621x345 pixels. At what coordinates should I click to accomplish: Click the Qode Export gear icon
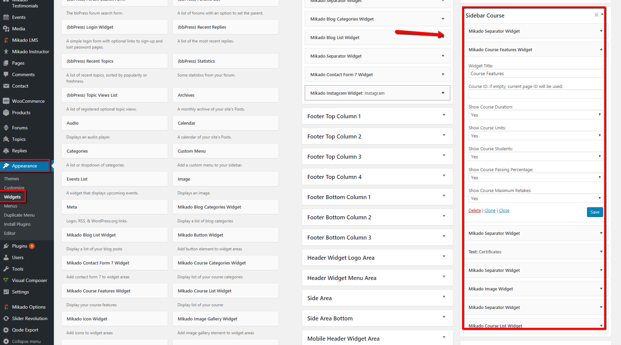pos(6,330)
